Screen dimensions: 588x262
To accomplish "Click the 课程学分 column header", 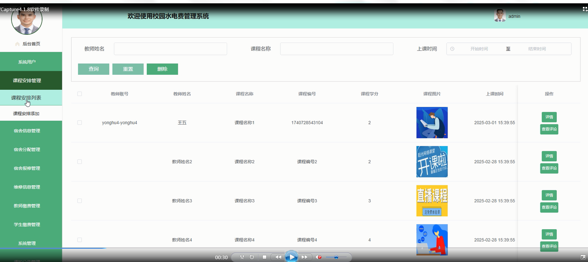I will pyautogui.click(x=369, y=94).
